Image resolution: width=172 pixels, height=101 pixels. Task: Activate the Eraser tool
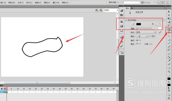click(x=169, y=64)
